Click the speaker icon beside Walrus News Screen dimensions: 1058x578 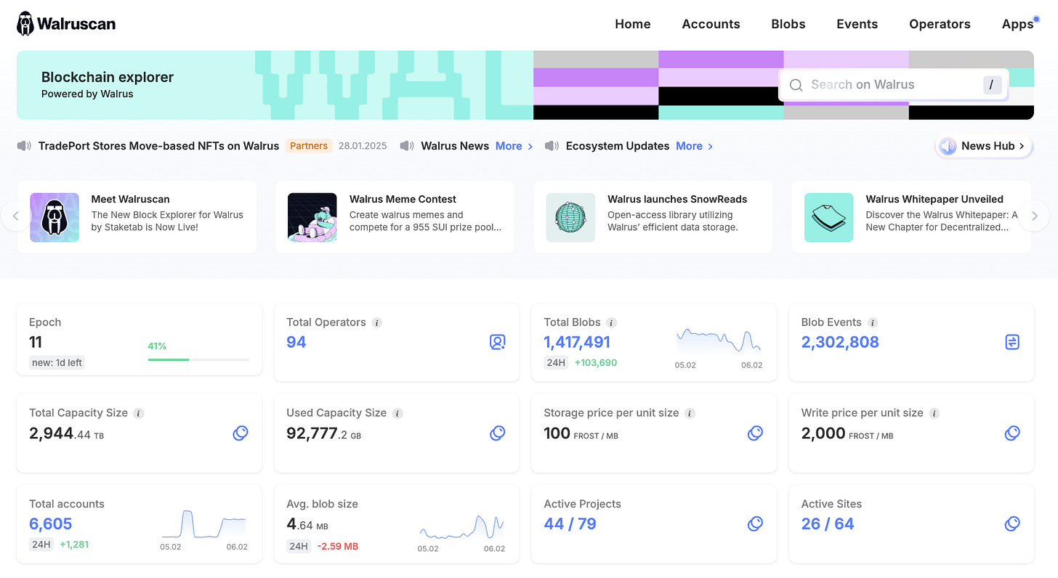point(408,146)
